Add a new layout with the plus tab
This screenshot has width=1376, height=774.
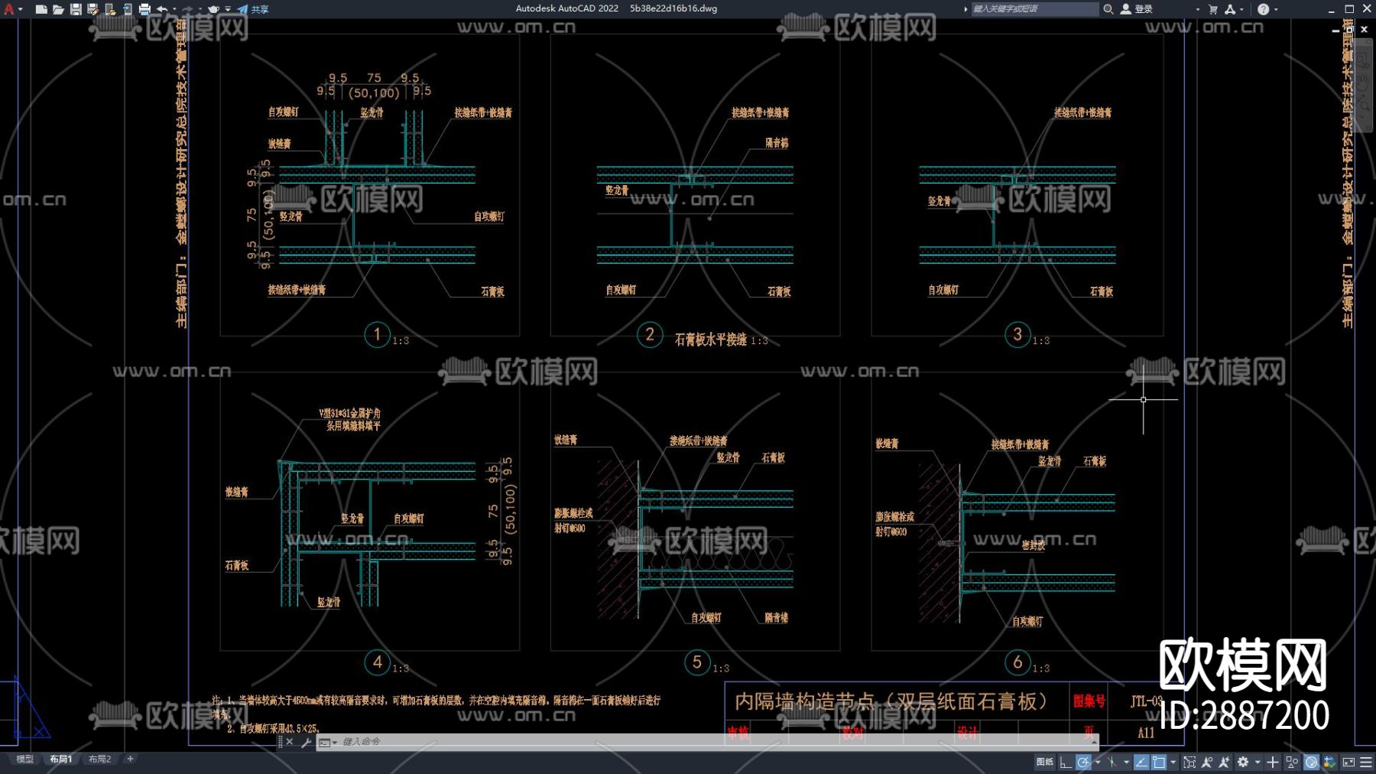tap(131, 759)
